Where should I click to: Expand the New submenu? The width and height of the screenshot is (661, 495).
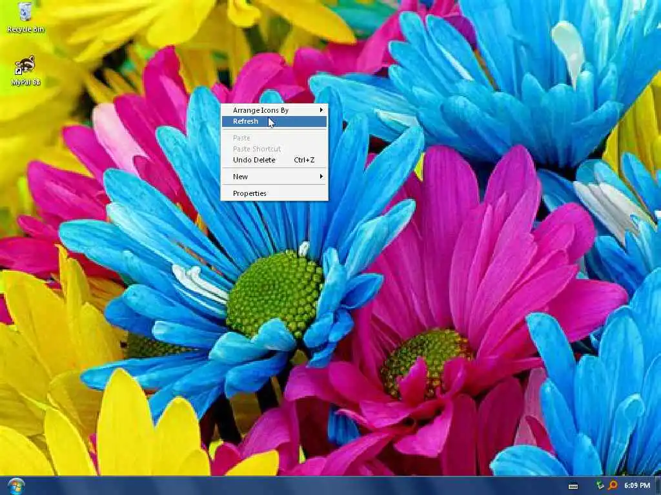pos(274,177)
